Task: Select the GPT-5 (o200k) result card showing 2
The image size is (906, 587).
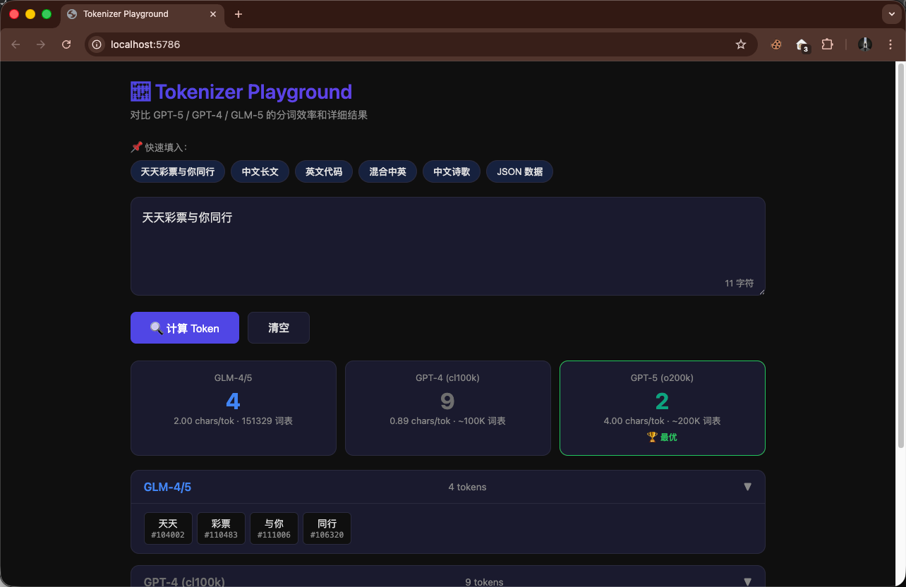Action: tap(663, 408)
